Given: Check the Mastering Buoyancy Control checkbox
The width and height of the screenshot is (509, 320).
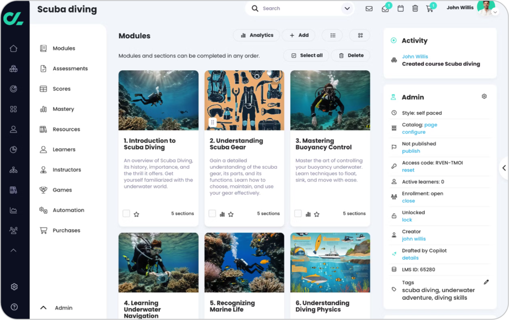Looking at the screenshot, I should coord(298,214).
